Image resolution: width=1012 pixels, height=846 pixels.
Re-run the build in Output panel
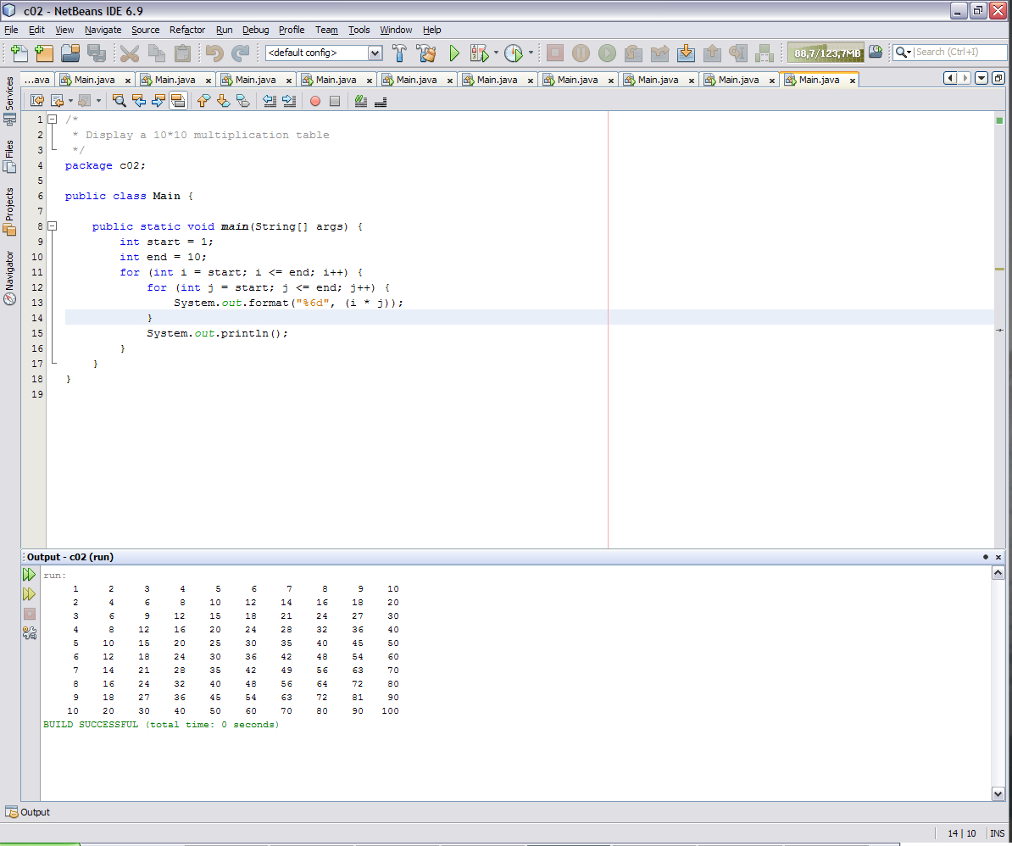point(30,575)
